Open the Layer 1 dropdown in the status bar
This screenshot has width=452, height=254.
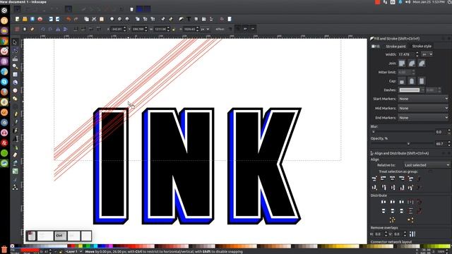[x=73, y=252]
